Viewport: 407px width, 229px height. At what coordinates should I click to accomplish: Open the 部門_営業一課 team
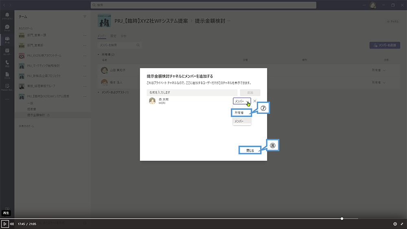[37, 35]
